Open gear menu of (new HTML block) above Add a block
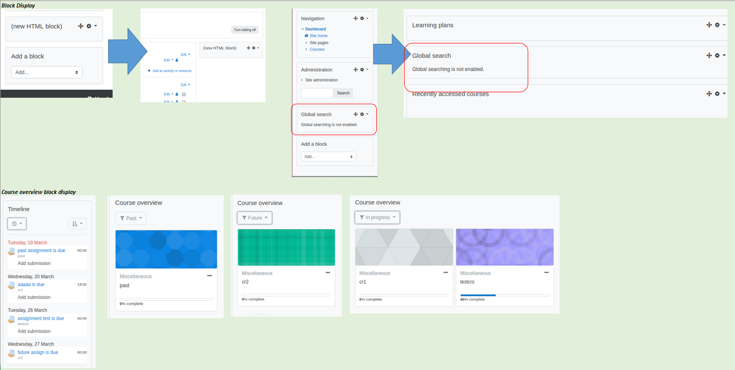The image size is (735, 370). click(x=91, y=26)
